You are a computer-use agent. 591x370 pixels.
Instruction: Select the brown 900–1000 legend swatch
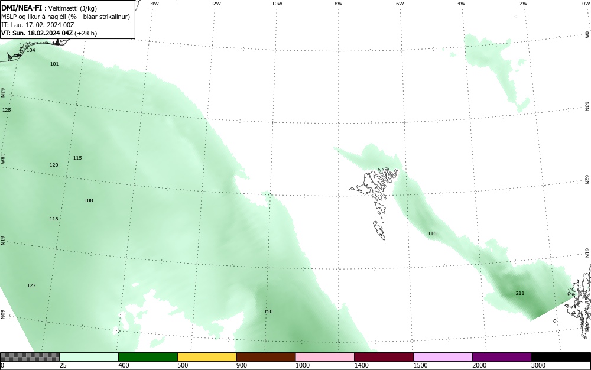[266, 357]
